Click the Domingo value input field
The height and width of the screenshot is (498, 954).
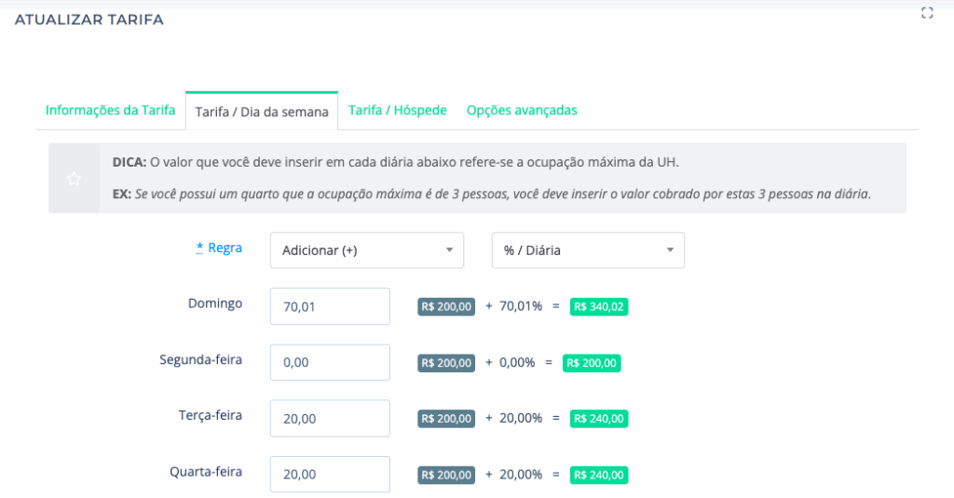click(330, 306)
